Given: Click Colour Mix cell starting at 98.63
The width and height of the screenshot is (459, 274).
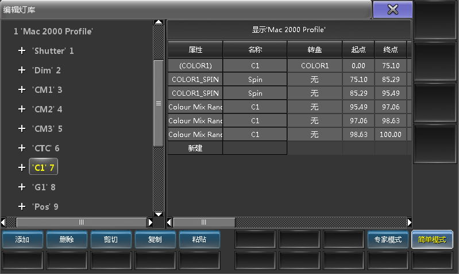Looking at the screenshot, I should click(195, 134).
